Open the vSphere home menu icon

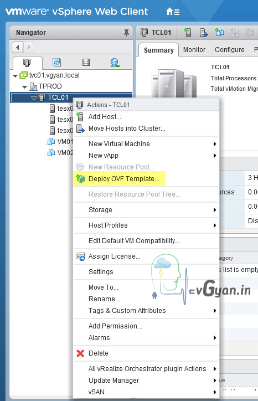[x=173, y=12]
